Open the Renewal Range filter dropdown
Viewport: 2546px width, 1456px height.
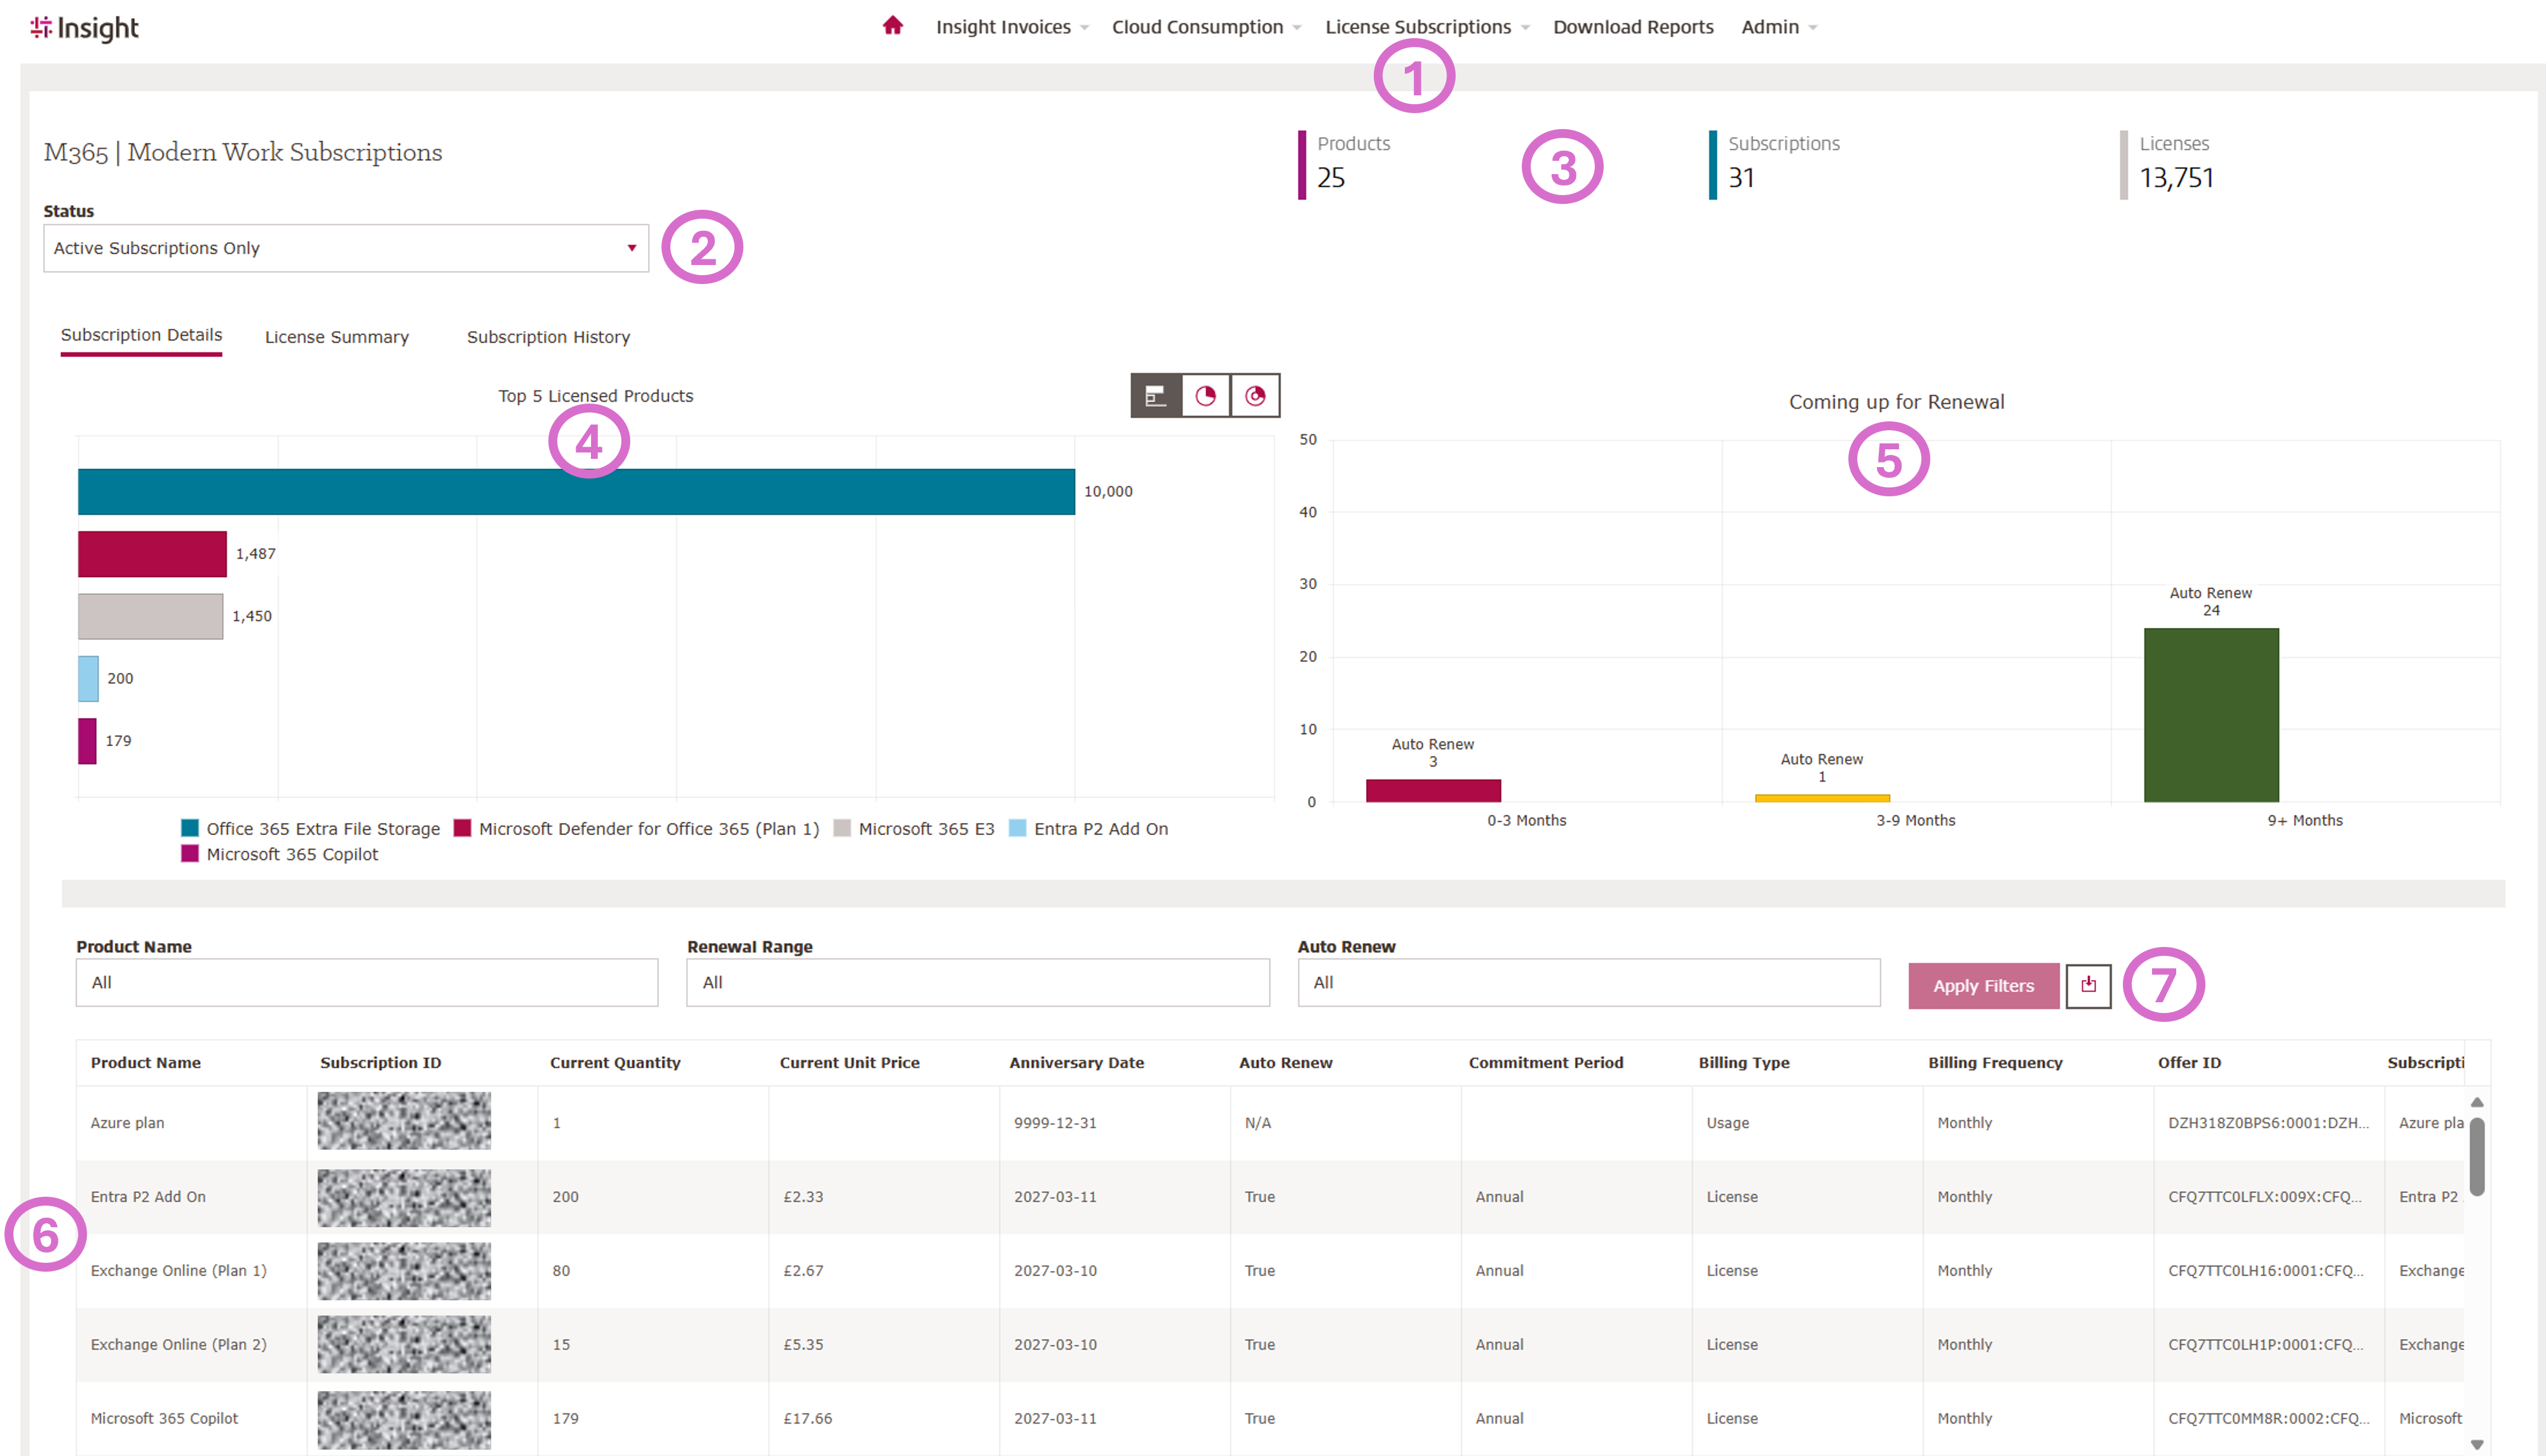[x=978, y=983]
